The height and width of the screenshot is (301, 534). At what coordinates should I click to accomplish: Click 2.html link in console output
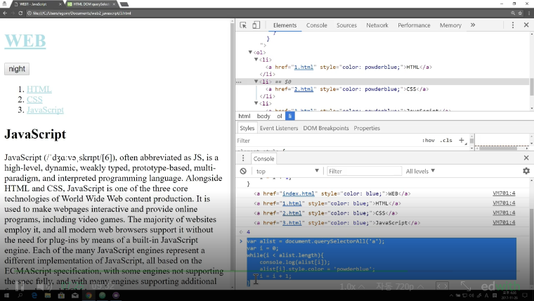(292, 213)
